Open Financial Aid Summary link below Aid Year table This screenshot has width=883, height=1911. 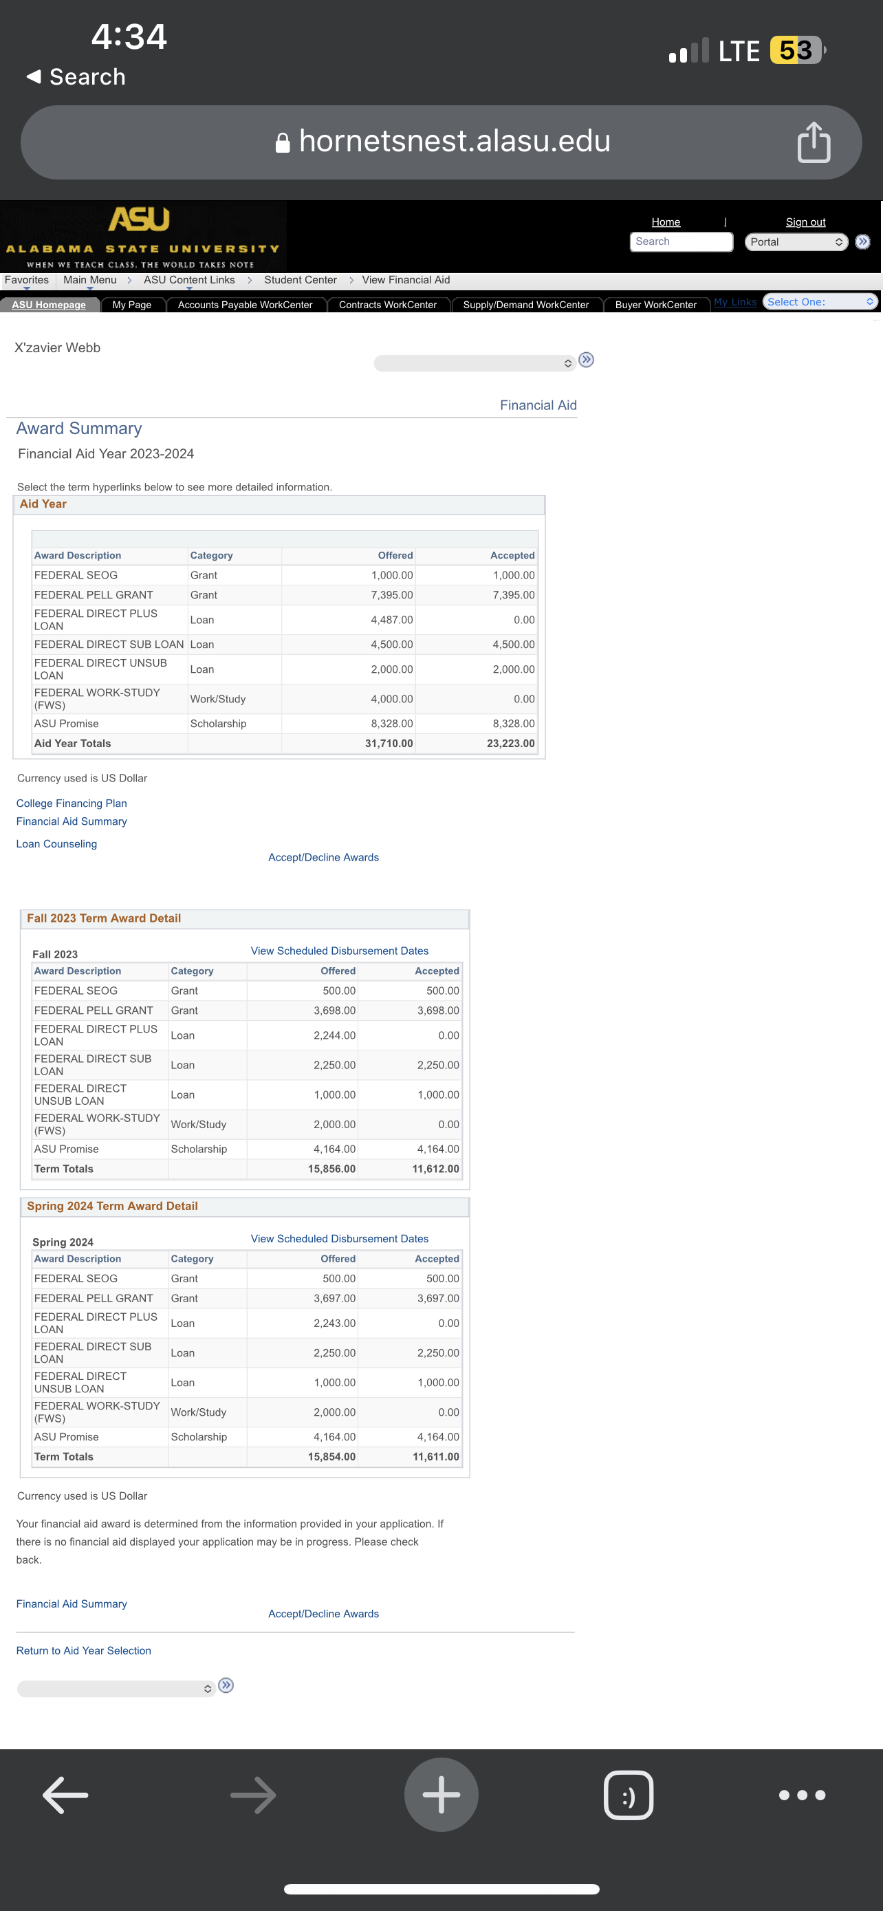point(71,821)
